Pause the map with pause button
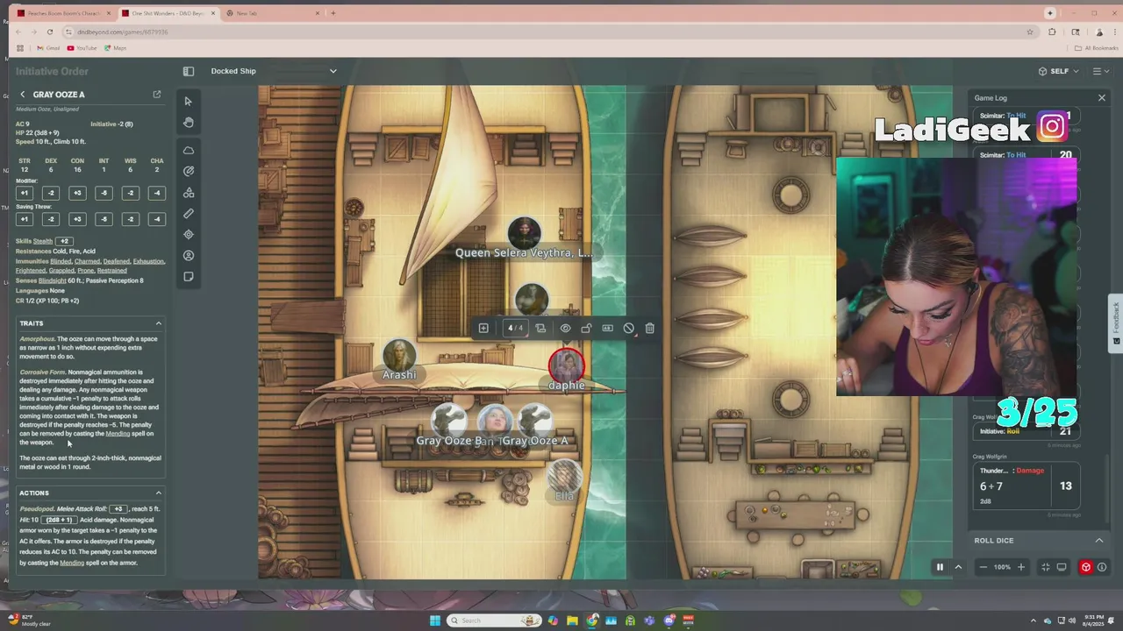 tap(940, 567)
